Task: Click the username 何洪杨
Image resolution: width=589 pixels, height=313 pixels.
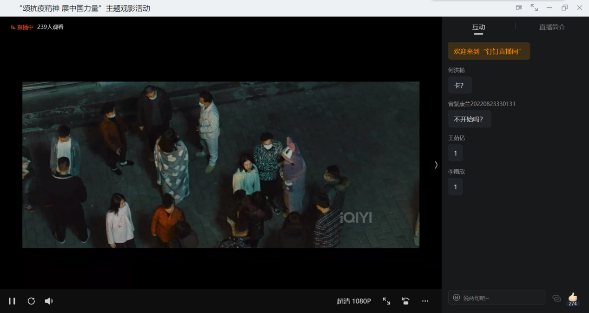Action: (457, 70)
